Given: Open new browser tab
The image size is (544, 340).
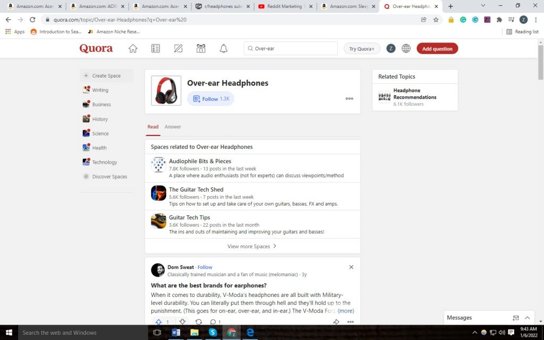Looking at the screenshot, I should [x=450, y=6].
